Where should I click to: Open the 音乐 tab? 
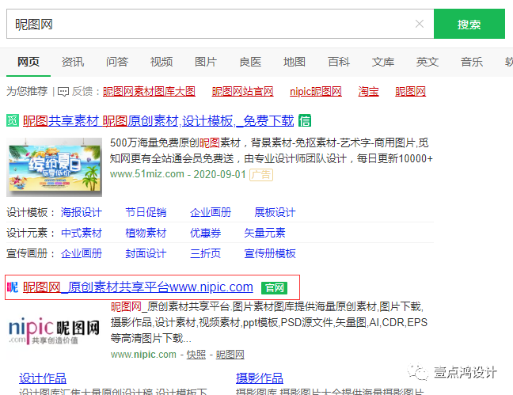coord(472,62)
